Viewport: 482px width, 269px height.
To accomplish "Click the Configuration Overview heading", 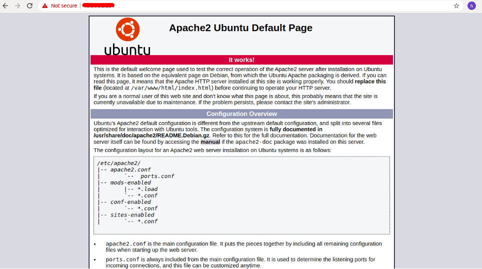I will [241, 113].
